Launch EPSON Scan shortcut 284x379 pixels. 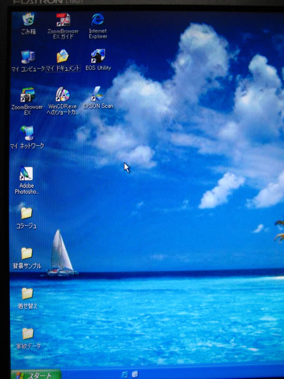click(x=98, y=94)
